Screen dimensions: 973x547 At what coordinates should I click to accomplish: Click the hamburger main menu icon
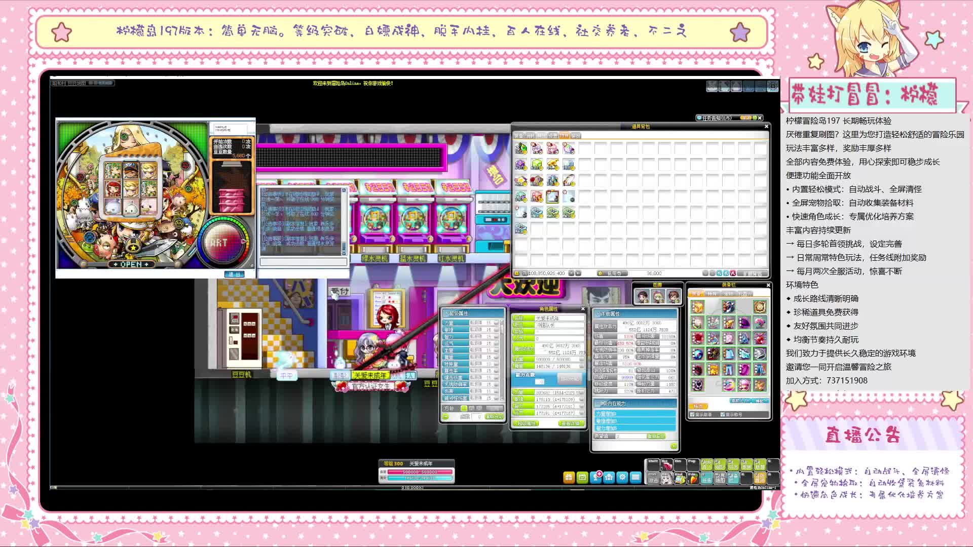pos(635,477)
